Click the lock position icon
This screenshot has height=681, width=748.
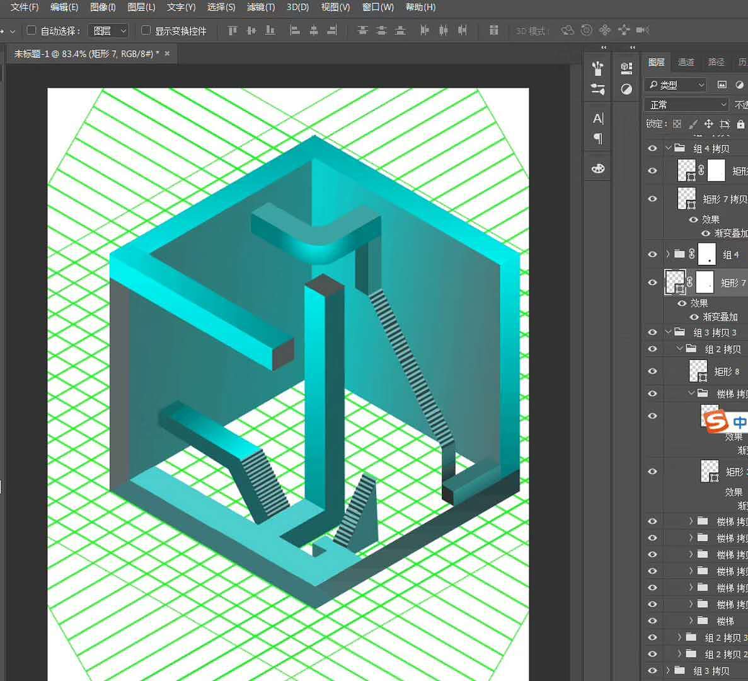click(708, 124)
